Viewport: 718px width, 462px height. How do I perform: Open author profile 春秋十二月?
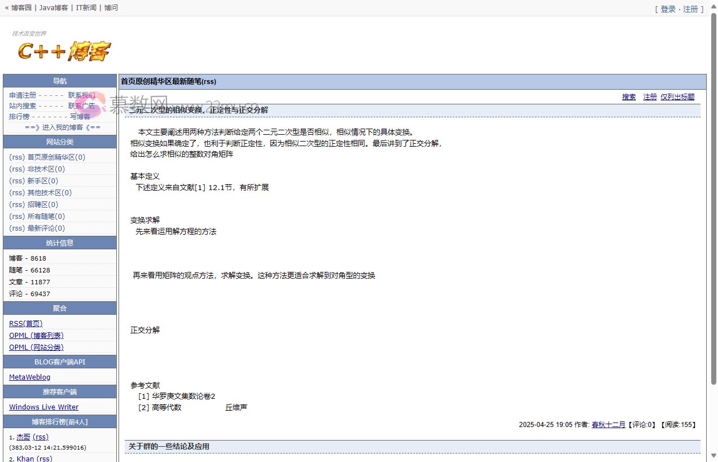point(608,425)
